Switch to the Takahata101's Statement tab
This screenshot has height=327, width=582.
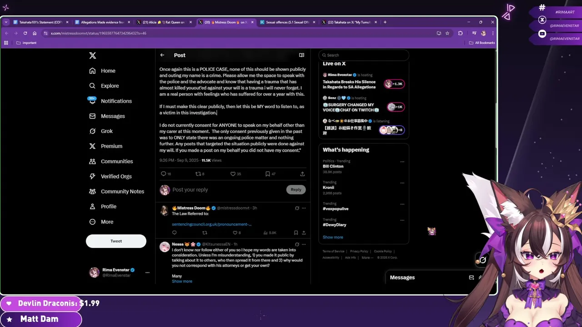click(41, 22)
